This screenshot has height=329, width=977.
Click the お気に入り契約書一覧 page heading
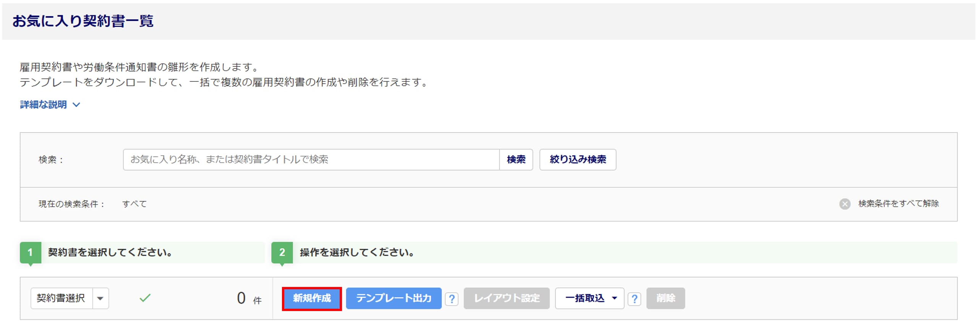point(83,21)
